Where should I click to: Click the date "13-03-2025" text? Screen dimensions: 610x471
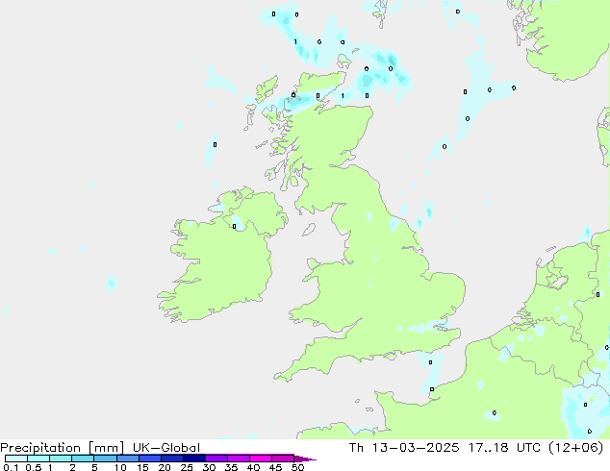(x=415, y=448)
